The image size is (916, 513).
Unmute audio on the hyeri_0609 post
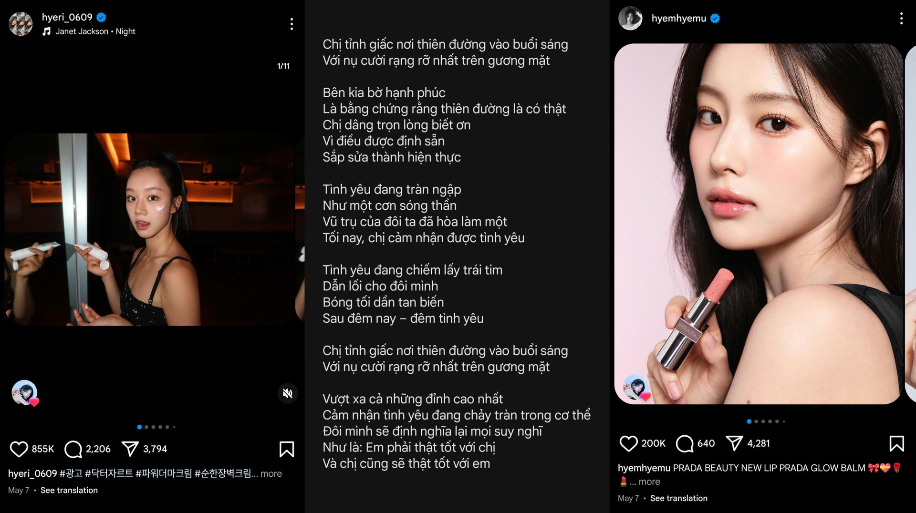288,393
